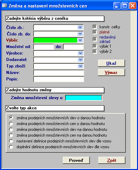This screenshot has height=170, width=138.
Task: Click the cyan 'Změna množstevní slevy o' field
Action: coord(84,98)
